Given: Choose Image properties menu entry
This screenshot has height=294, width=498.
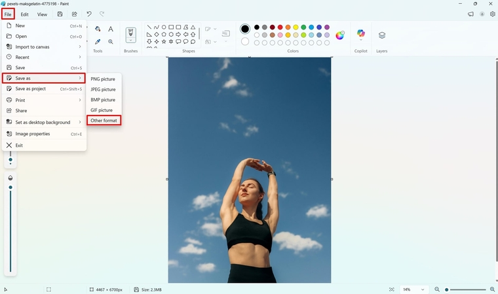Looking at the screenshot, I should (44, 134).
